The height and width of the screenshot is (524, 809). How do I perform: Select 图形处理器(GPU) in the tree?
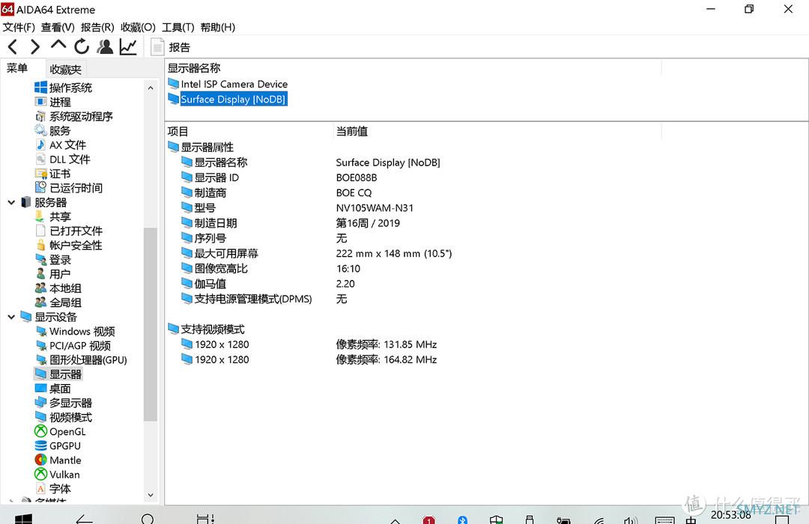(81, 360)
